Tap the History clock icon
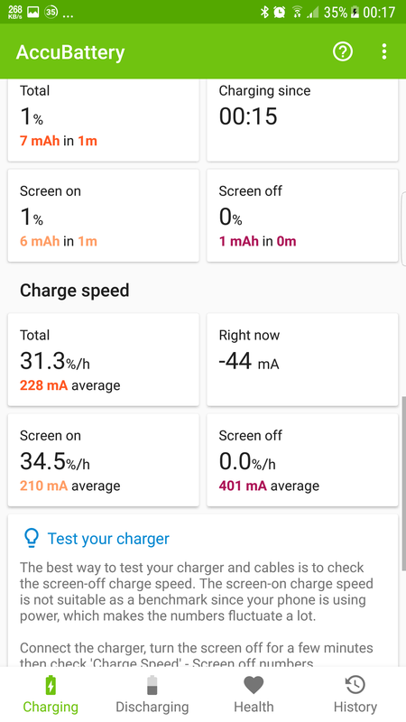Viewport: 406px width, 722px height. tap(355, 685)
